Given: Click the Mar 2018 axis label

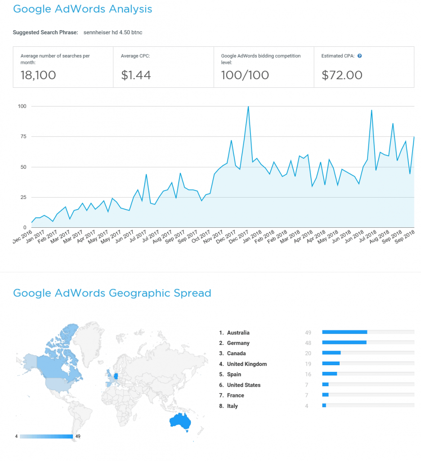Looking at the screenshot, I should point(290,237).
